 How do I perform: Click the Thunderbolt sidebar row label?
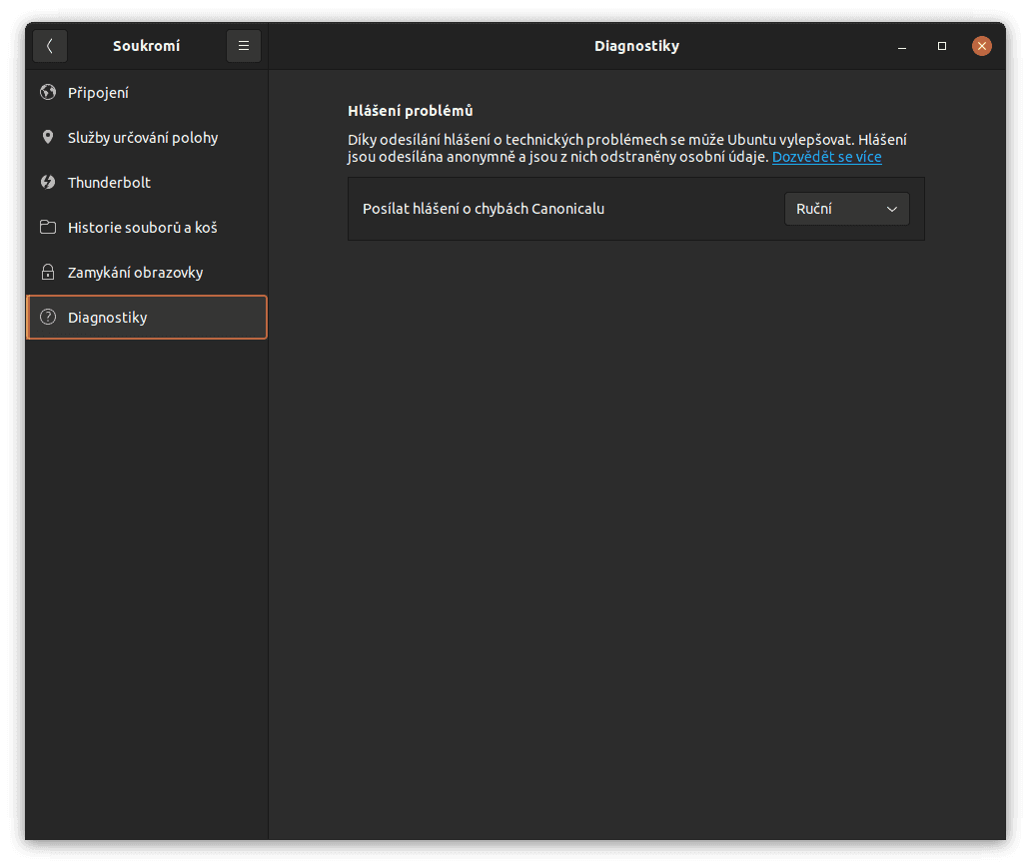[109, 182]
